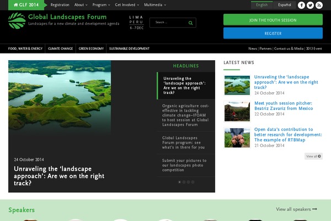Open the lake thumbnail in Latest News
The image size is (331, 221).
pos(237,85)
